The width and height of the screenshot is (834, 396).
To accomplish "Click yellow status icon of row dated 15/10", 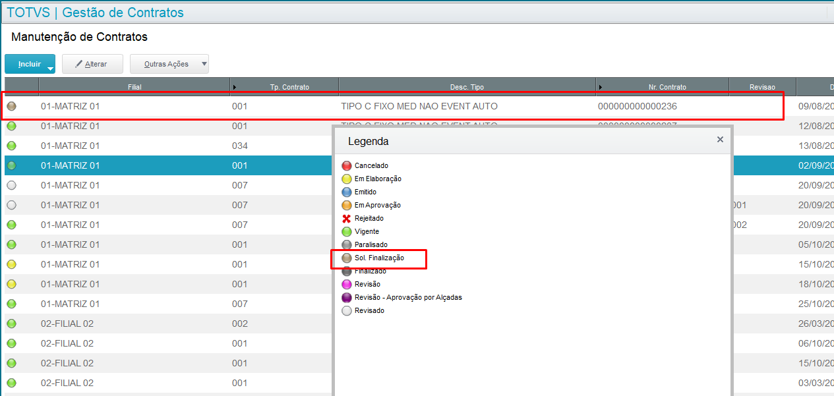I will pyautogui.click(x=11, y=264).
